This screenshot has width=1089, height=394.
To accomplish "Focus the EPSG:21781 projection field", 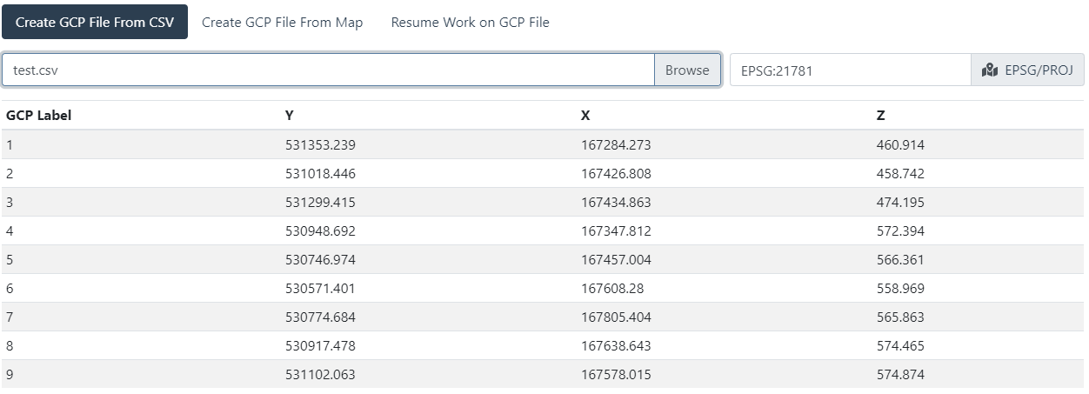I will (x=849, y=70).
